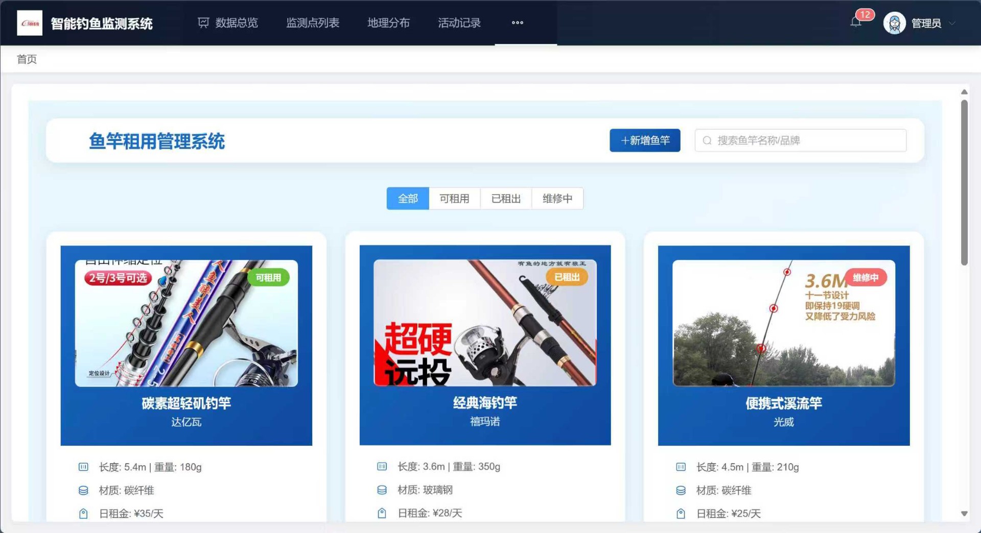The width and height of the screenshot is (981, 533).
Task: Click the notification bell icon
Action: (856, 22)
